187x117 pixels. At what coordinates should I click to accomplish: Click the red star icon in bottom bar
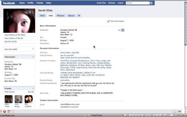5,111
